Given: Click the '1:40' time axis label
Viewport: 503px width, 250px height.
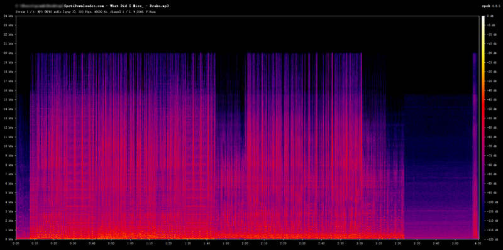Looking at the screenshot, I should click(207, 243).
